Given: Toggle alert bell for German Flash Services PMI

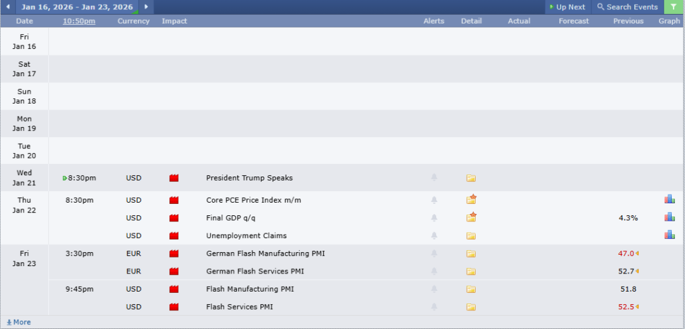Looking at the screenshot, I should coord(434,271).
